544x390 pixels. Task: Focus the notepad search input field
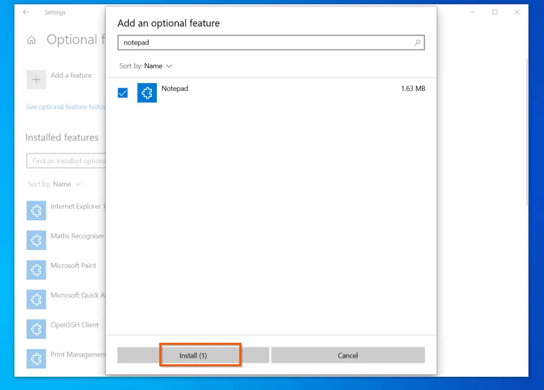(271, 42)
